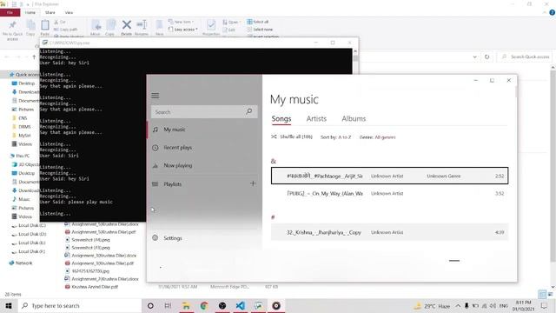Select the PUBG On My Way song
The image size is (556, 313).
point(390,193)
